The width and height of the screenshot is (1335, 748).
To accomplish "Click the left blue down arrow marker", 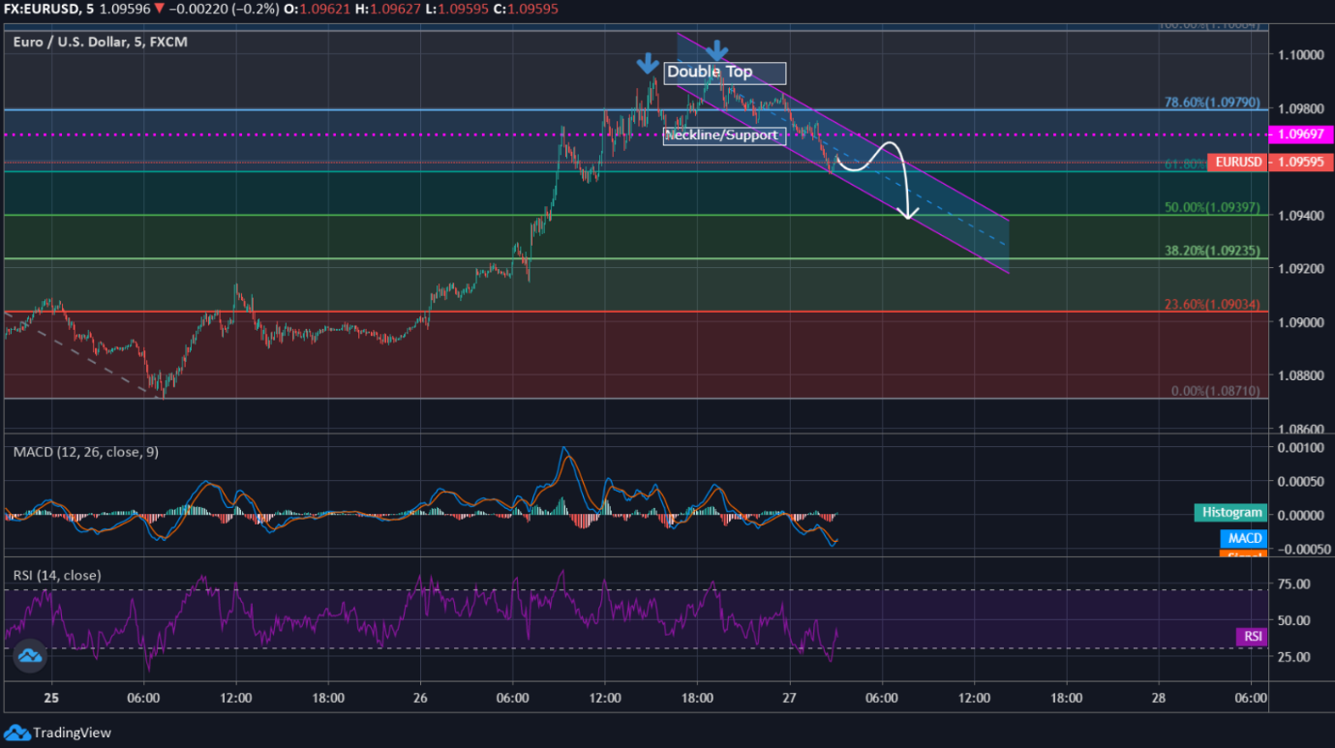I will coord(647,64).
